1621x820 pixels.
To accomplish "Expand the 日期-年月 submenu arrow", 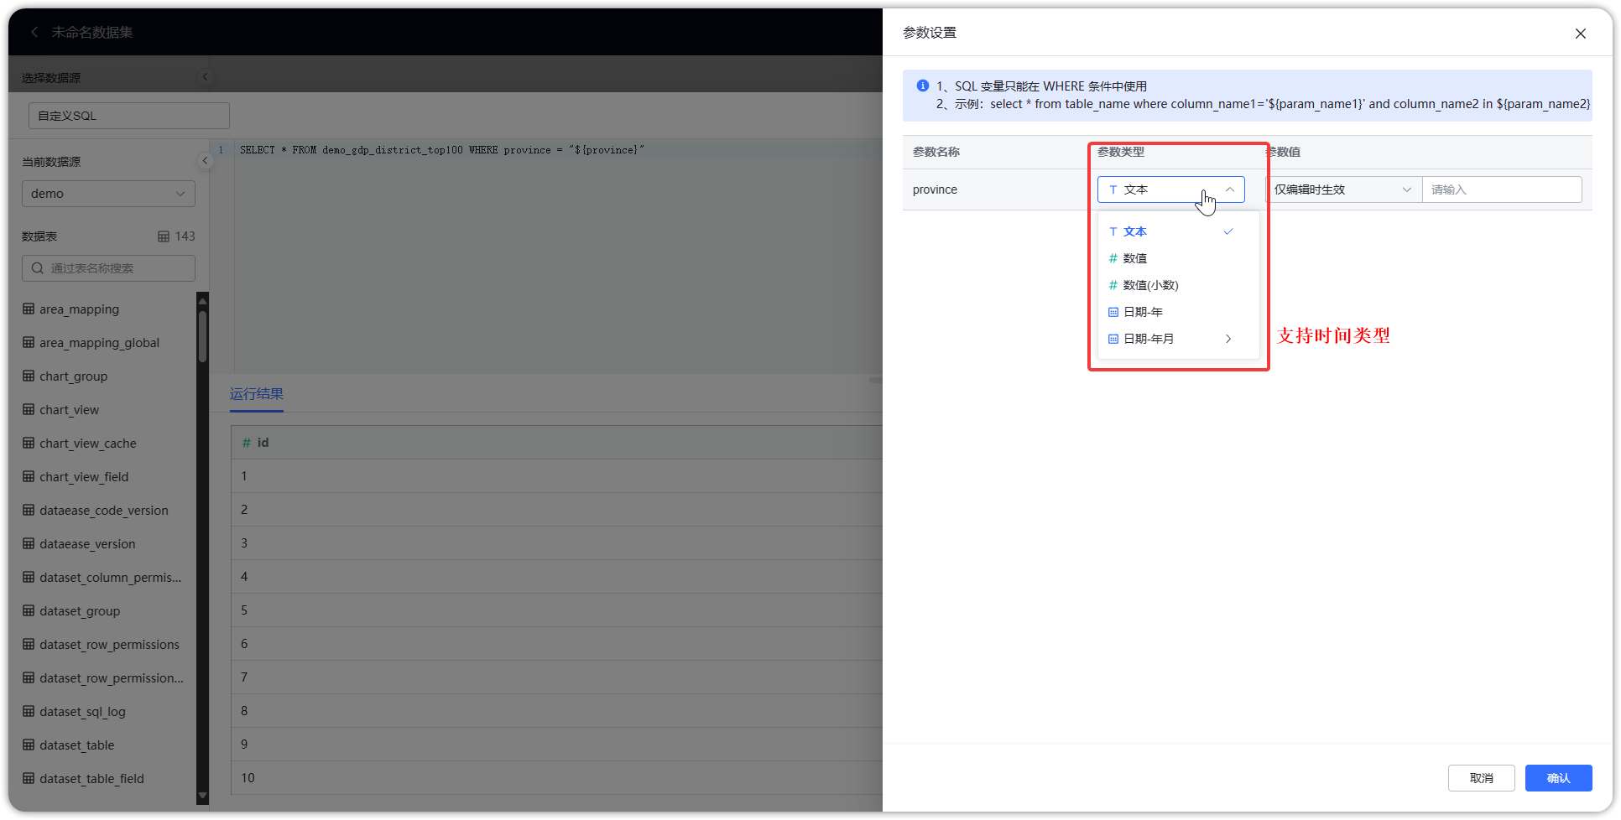I will (x=1228, y=339).
